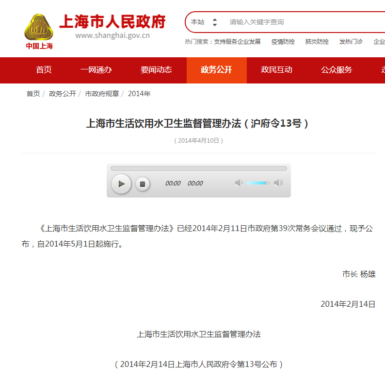
Task: Go to 政务公开 via breadcrumb
Action: [63, 94]
